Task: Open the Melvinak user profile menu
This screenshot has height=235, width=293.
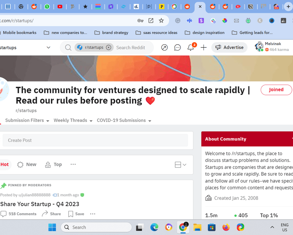Action: point(272,47)
